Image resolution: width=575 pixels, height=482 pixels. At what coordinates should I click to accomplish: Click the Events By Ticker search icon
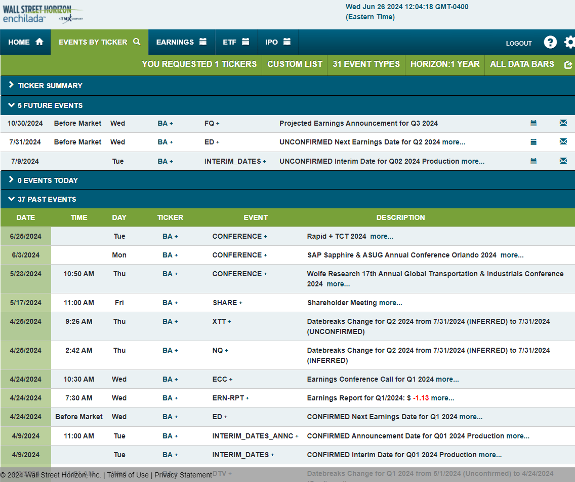click(137, 42)
